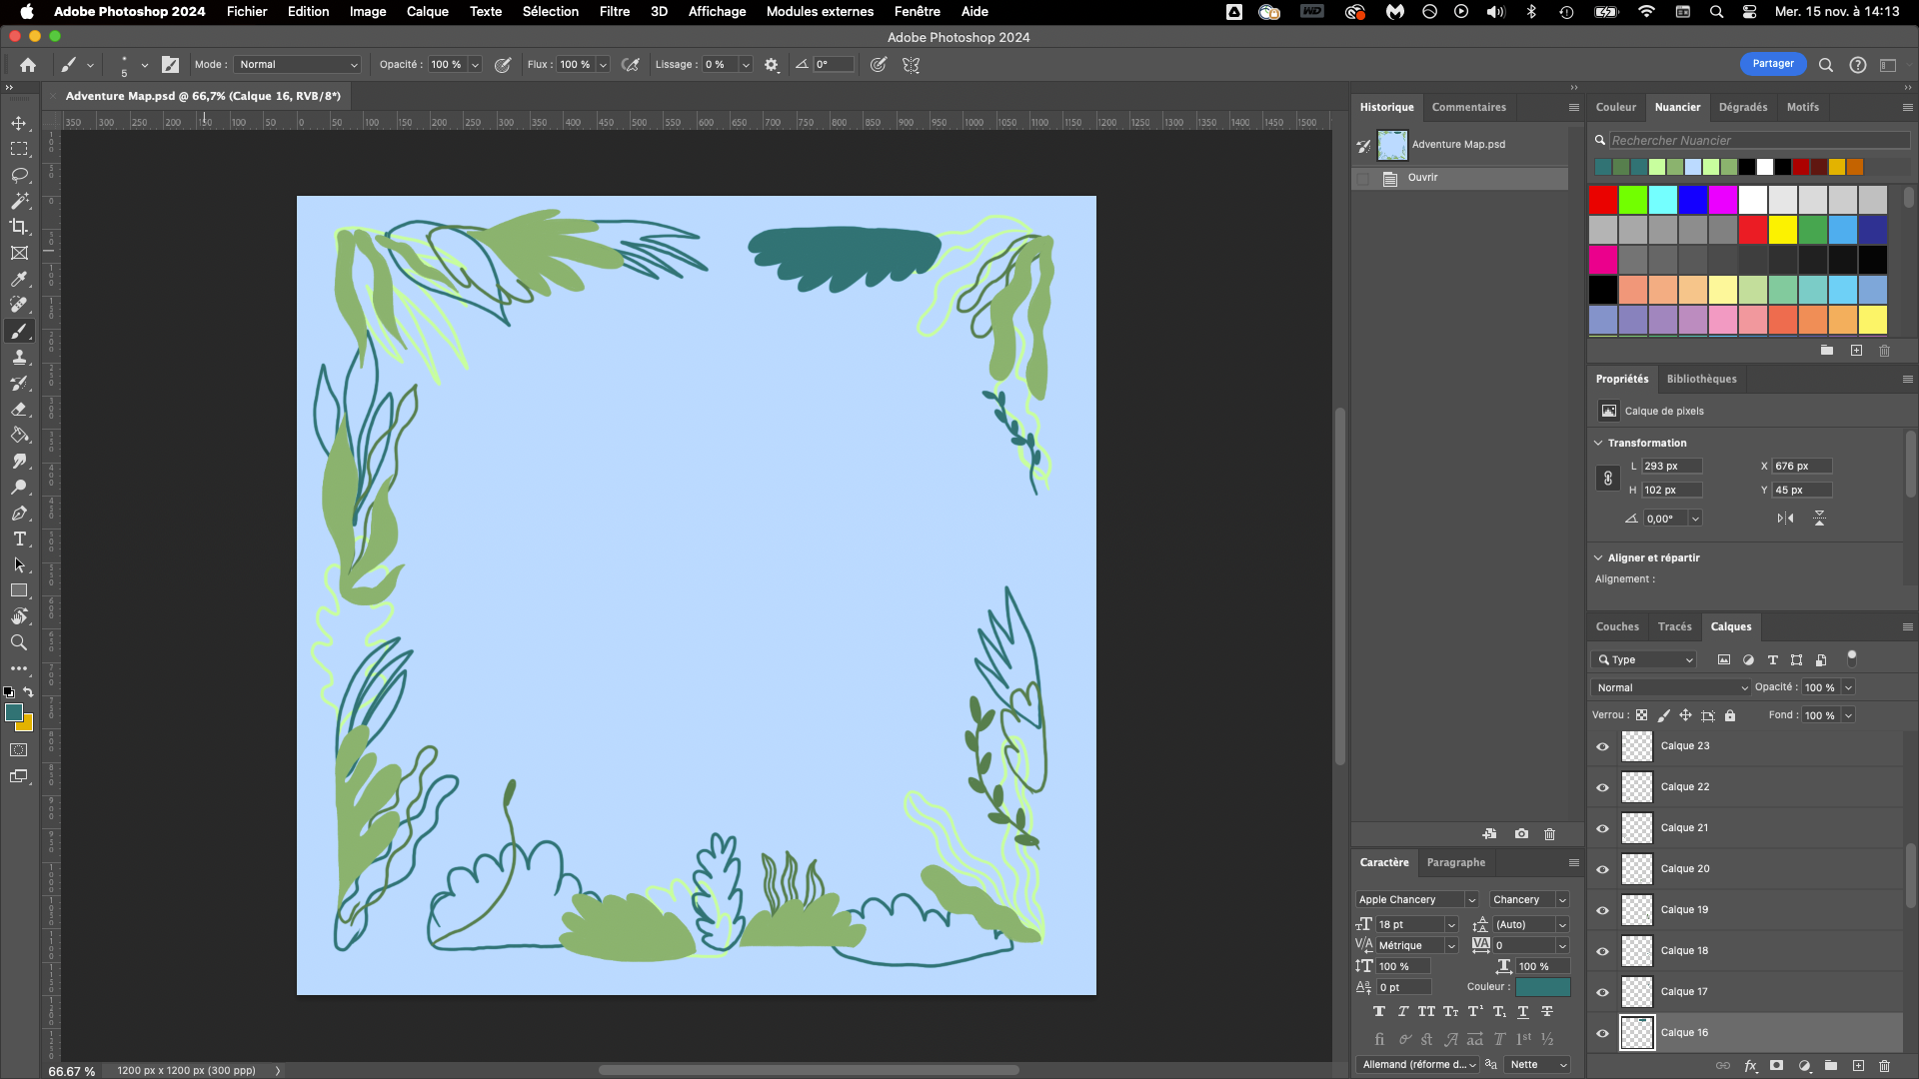Open the brush settings panel icon
The width and height of the screenshot is (1919, 1079).
pos(171,65)
